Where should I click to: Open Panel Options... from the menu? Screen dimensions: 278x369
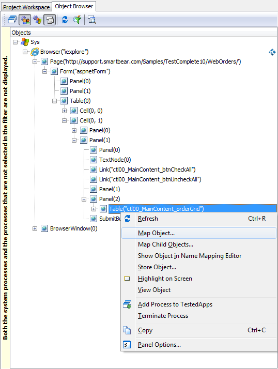pos(199,345)
